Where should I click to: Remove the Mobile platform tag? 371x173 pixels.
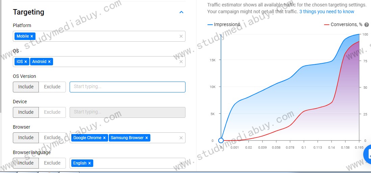(32, 36)
